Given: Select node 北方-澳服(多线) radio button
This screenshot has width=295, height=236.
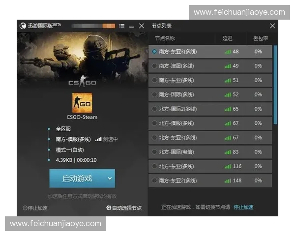Looking at the screenshot, I should [x=154, y=123].
